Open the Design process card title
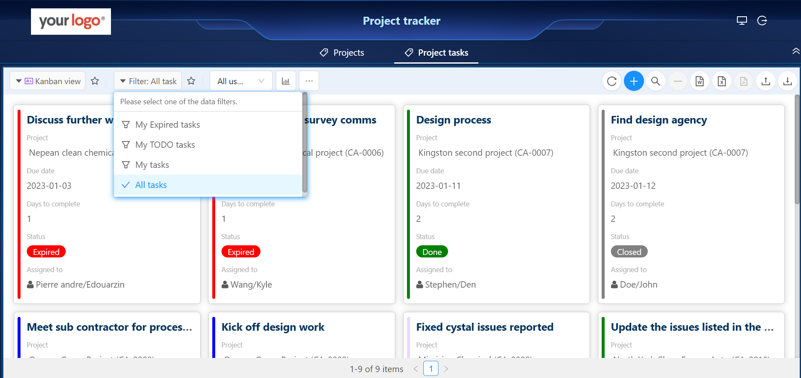 point(453,120)
